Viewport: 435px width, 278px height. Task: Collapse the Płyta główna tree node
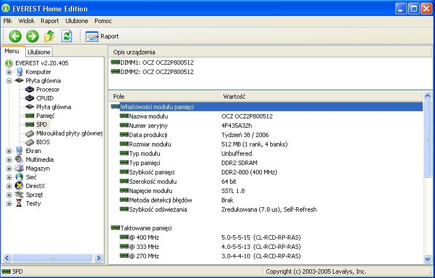click(9, 81)
